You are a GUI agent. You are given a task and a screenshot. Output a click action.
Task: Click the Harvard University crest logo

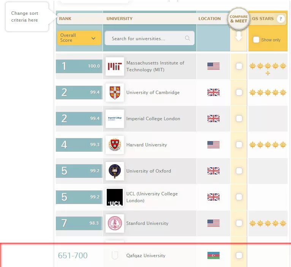115,145
